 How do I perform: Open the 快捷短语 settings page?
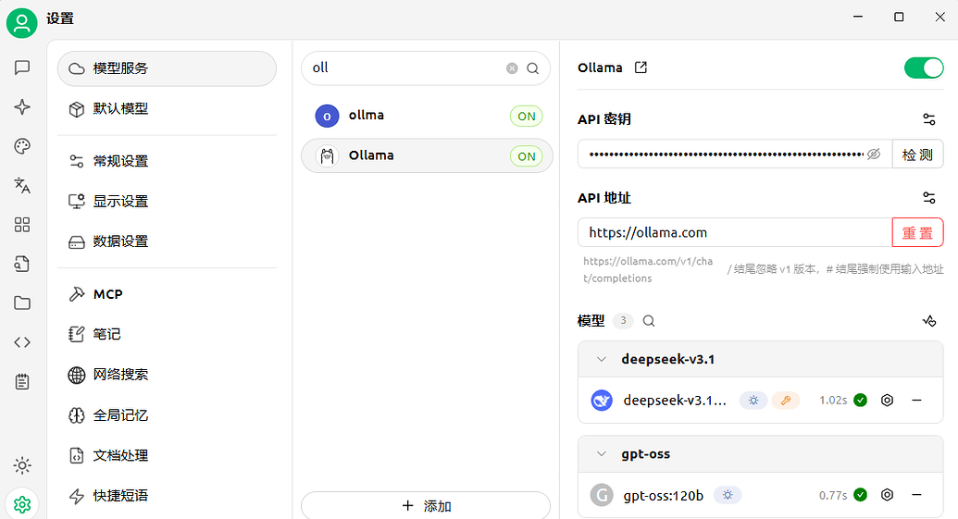167,496
